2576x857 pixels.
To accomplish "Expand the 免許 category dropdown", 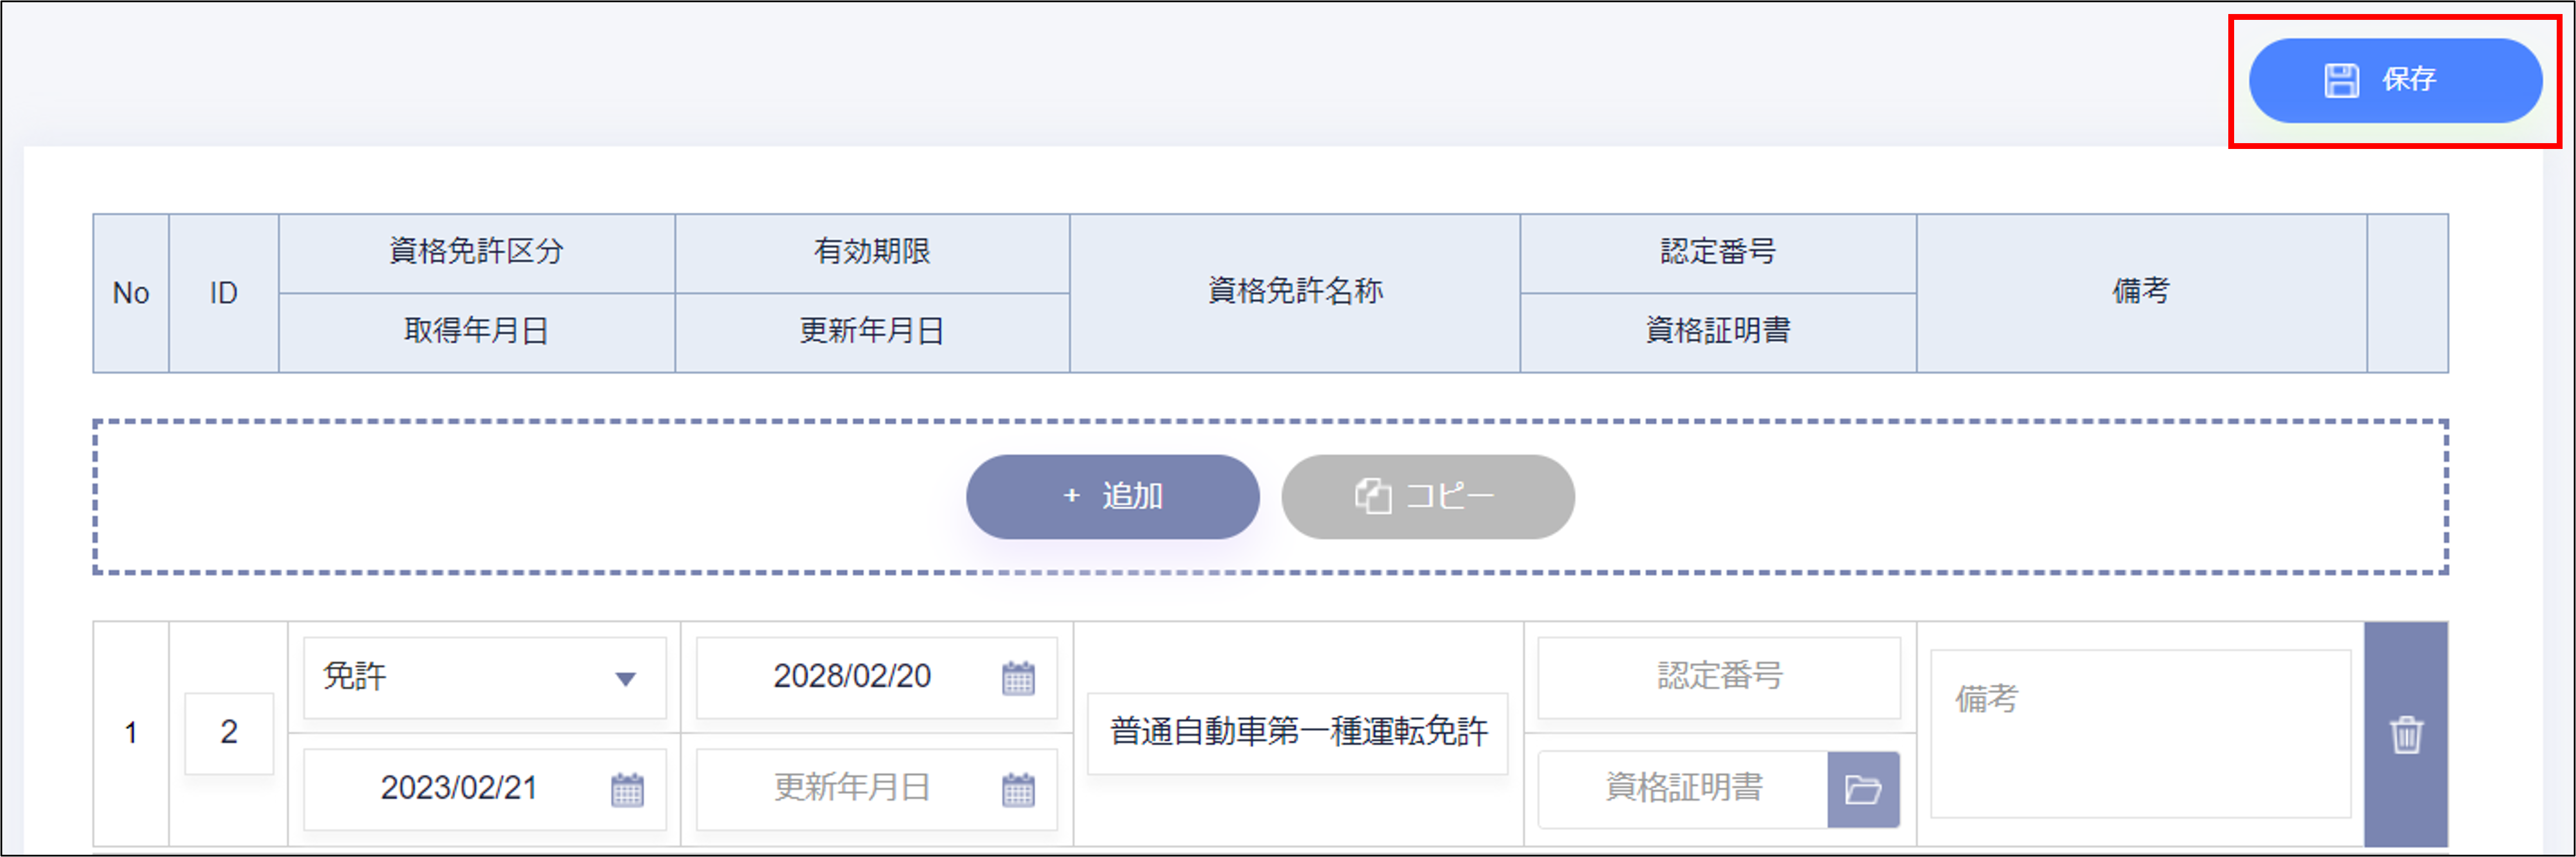I will [625, 679].
